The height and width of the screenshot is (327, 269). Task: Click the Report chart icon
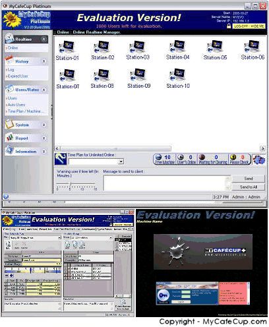(9, 138)
